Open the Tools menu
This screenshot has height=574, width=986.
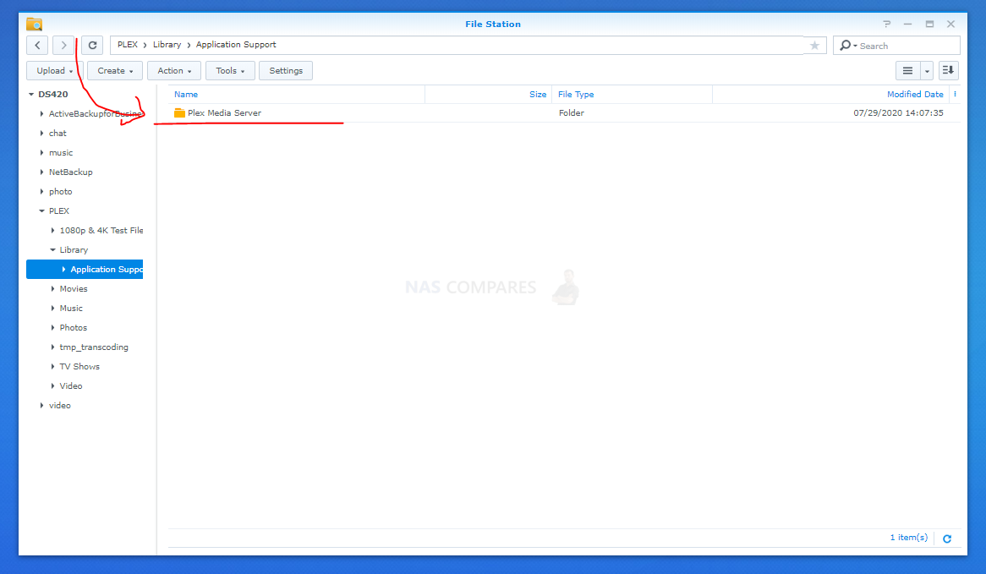click(x=230, y=70)
